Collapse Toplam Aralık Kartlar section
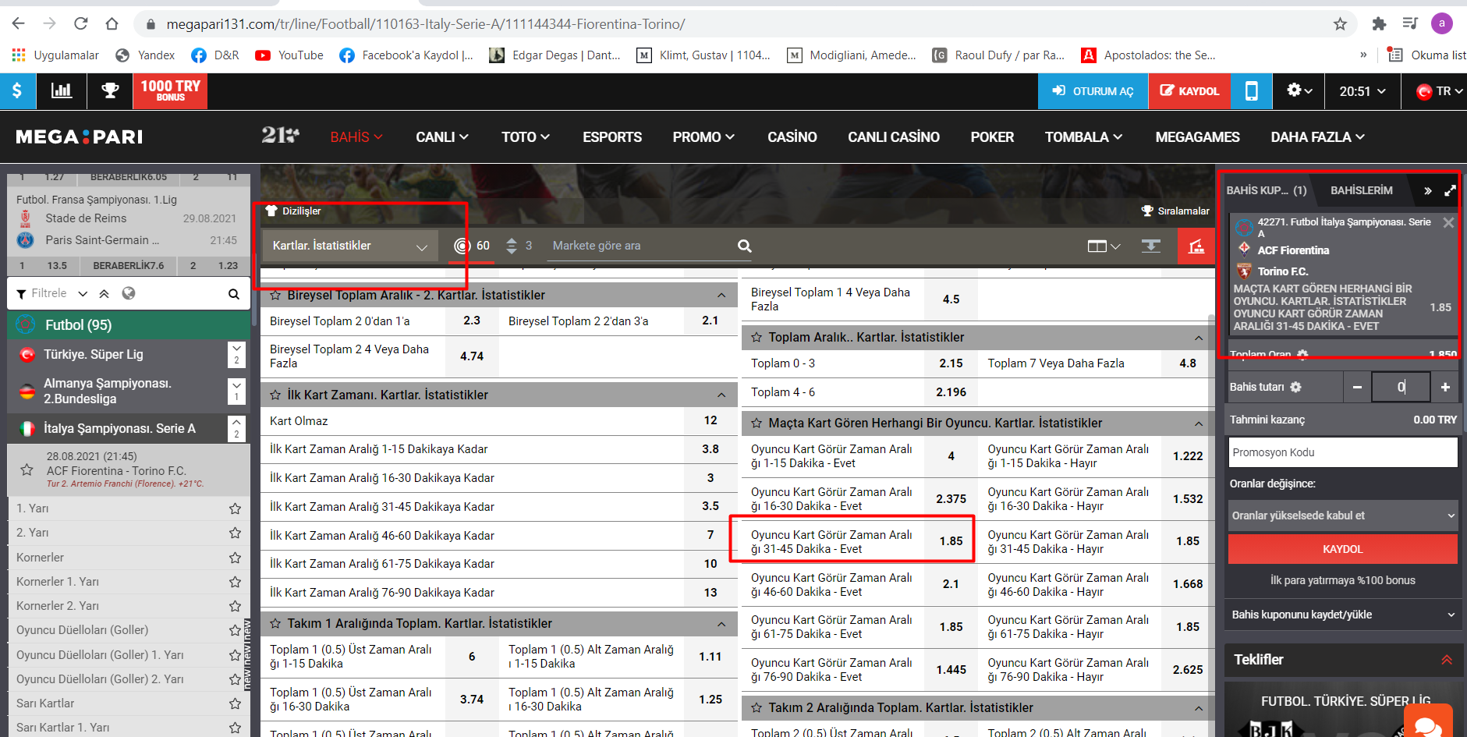This screenshot has width=1467, height=737. click(x=1199, y=338)
